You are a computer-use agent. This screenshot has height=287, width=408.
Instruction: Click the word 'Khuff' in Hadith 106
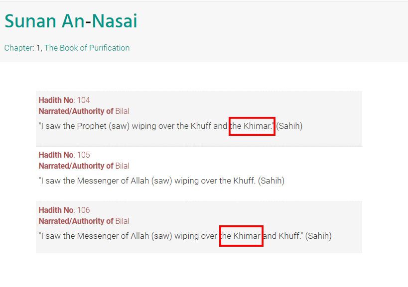[x=289, y=236]
